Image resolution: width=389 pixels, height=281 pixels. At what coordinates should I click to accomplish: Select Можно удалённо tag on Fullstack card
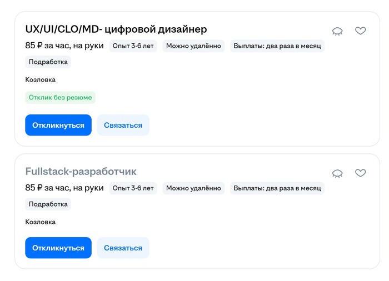[x=193, y=188]
